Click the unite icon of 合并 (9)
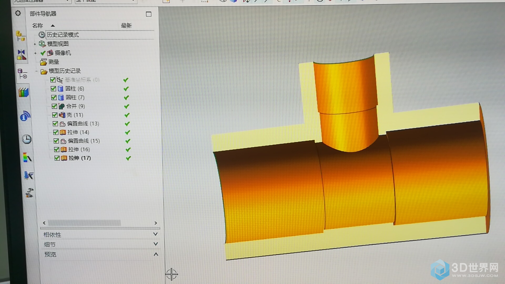 (x=62, y=106)
